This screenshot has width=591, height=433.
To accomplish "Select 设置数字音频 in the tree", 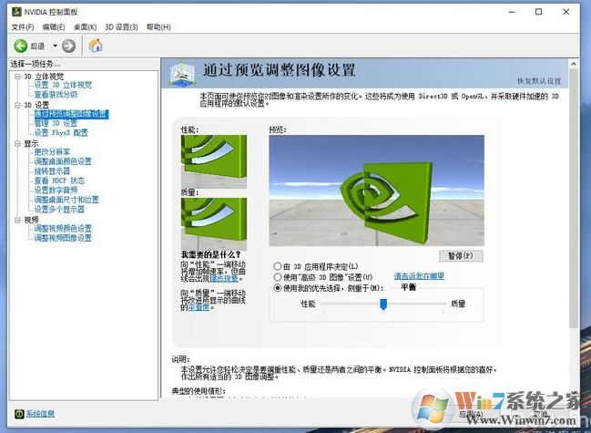I will (56, 191).
